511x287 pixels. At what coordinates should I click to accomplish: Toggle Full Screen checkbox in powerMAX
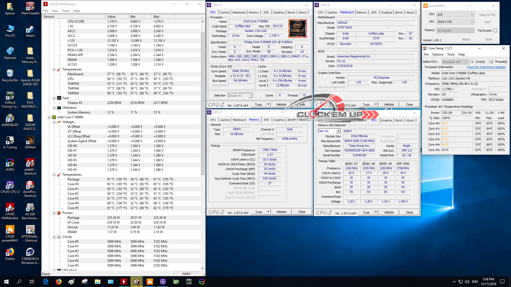pyautogui.click(x=495, y=31)
